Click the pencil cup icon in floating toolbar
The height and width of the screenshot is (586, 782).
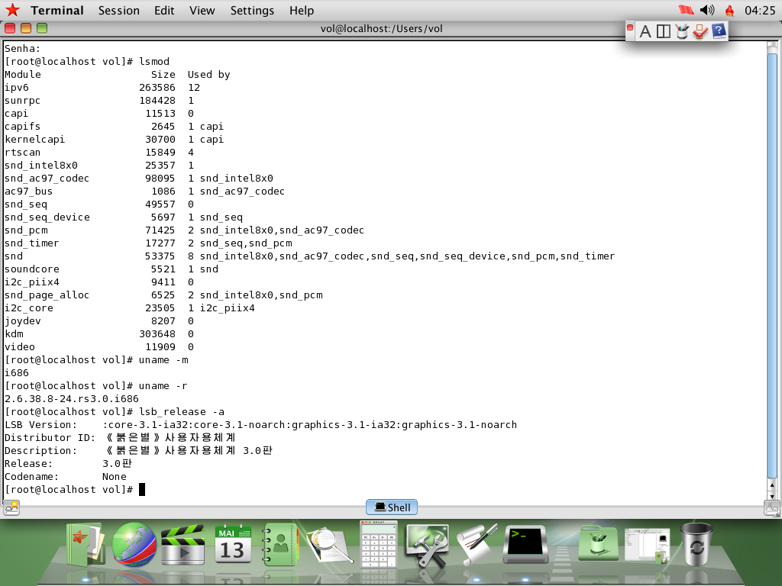[x=682, y=31]
